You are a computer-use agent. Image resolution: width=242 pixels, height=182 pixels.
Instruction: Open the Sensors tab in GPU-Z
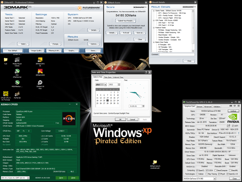(199, 107)
